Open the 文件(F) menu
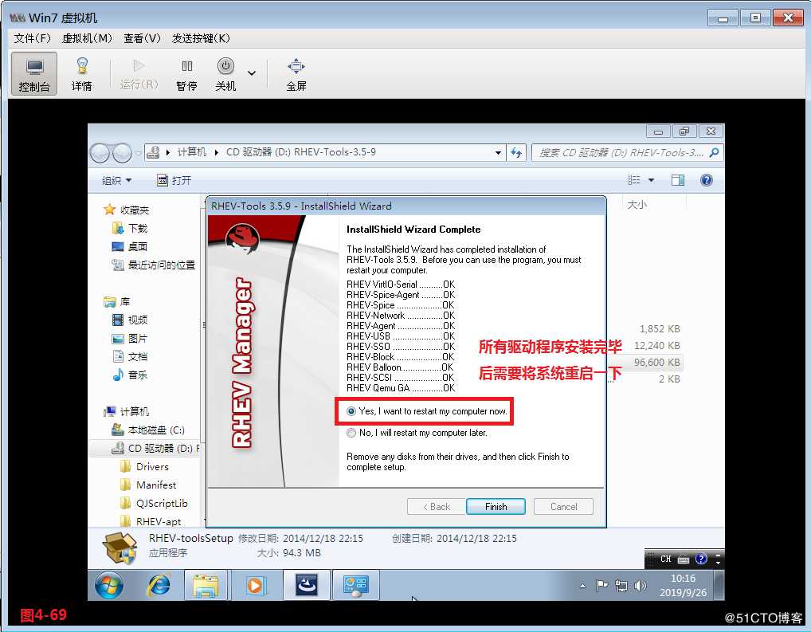The image size is (811, 632). [32, 38]
